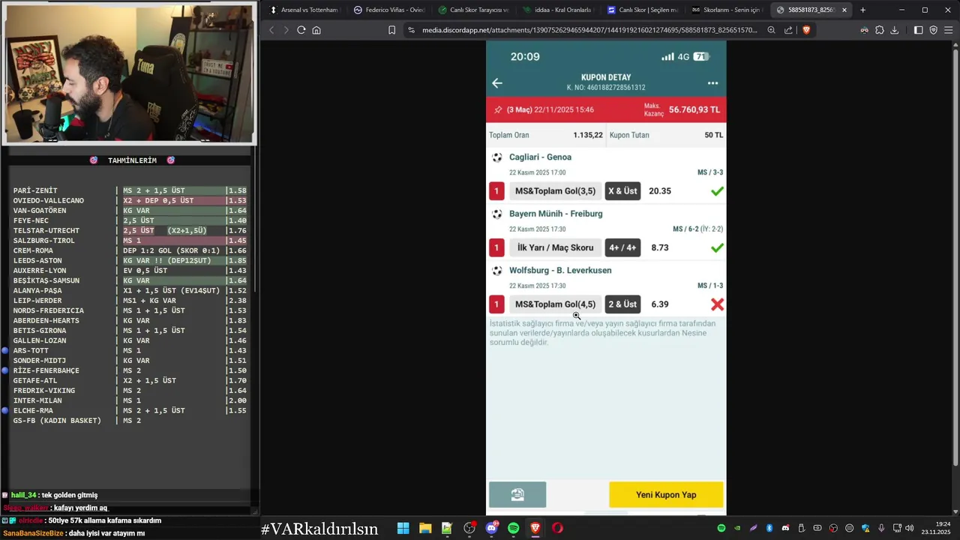The image size is (960, 540).
Task: Click browser forward navigation arrow
Action: click(286, 30)
